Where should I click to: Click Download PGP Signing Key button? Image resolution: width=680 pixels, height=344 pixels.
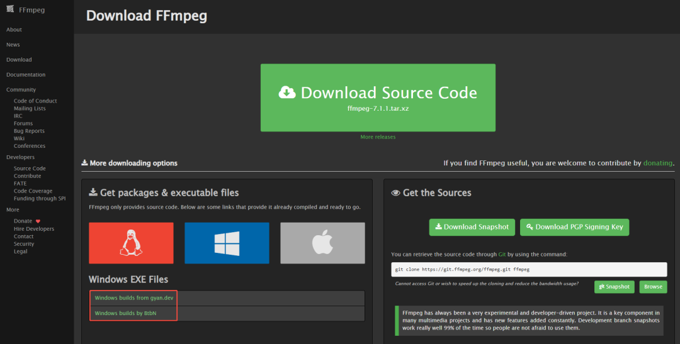[x=574, y=227]
